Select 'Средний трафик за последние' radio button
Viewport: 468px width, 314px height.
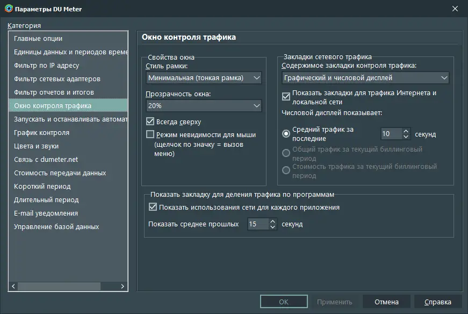(286, 134)
